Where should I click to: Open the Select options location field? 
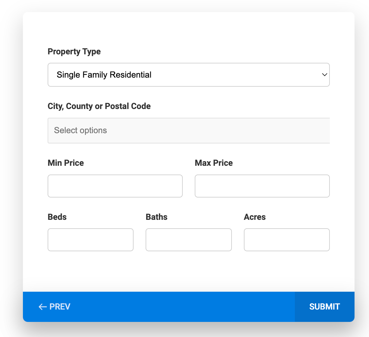coord(188,130)
